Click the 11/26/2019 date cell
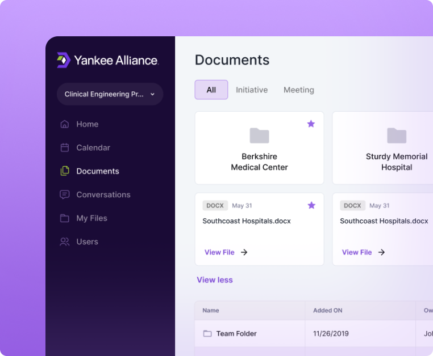The width and height of the screenshot is (433, 356). pos(331,334)
